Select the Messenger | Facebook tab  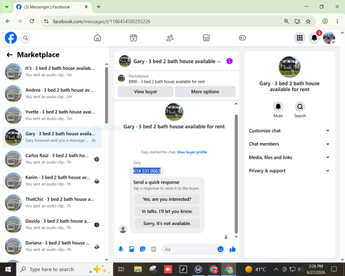pos(52,7)
